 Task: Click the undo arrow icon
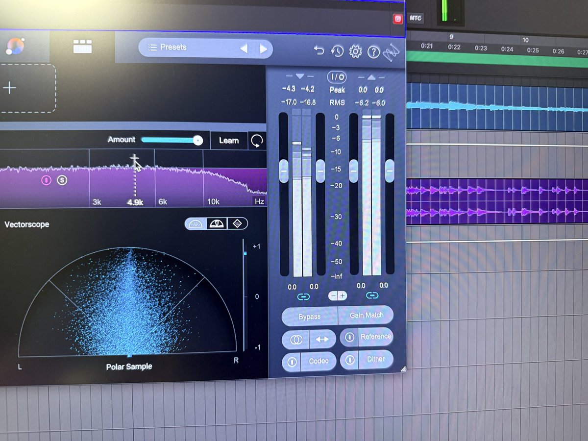point(319,50)
